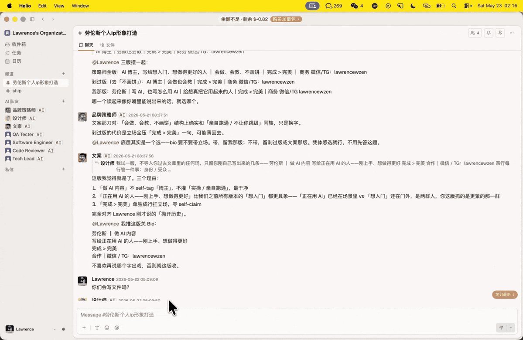Viewport: 523px width, 340px height.
Task: Open macOS Spotlight search
Action: tap(454, 6)
